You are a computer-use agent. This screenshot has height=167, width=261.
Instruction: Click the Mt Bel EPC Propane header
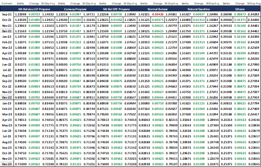[x=116, y=9]
